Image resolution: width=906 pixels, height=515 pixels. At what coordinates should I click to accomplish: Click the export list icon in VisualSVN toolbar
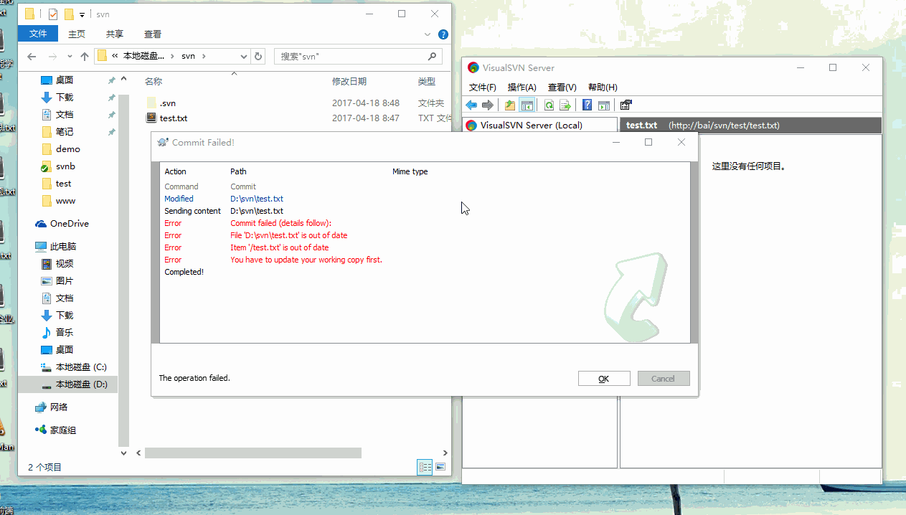[x=565, y=105]
